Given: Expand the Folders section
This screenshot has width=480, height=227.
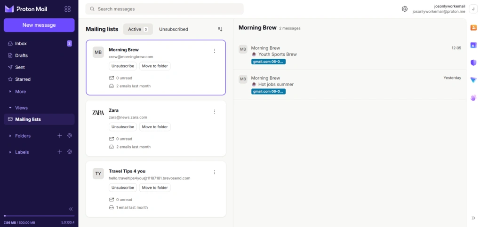Looking at the screenshot, I should 23,136.
